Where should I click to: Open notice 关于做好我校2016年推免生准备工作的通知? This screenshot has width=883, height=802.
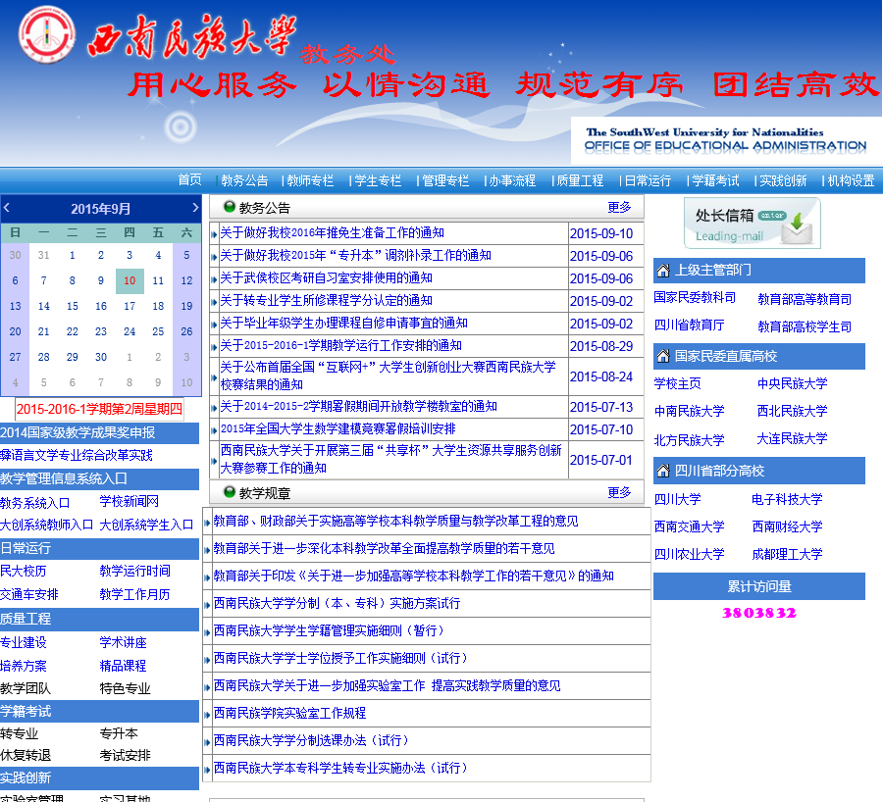pos(332,232)
